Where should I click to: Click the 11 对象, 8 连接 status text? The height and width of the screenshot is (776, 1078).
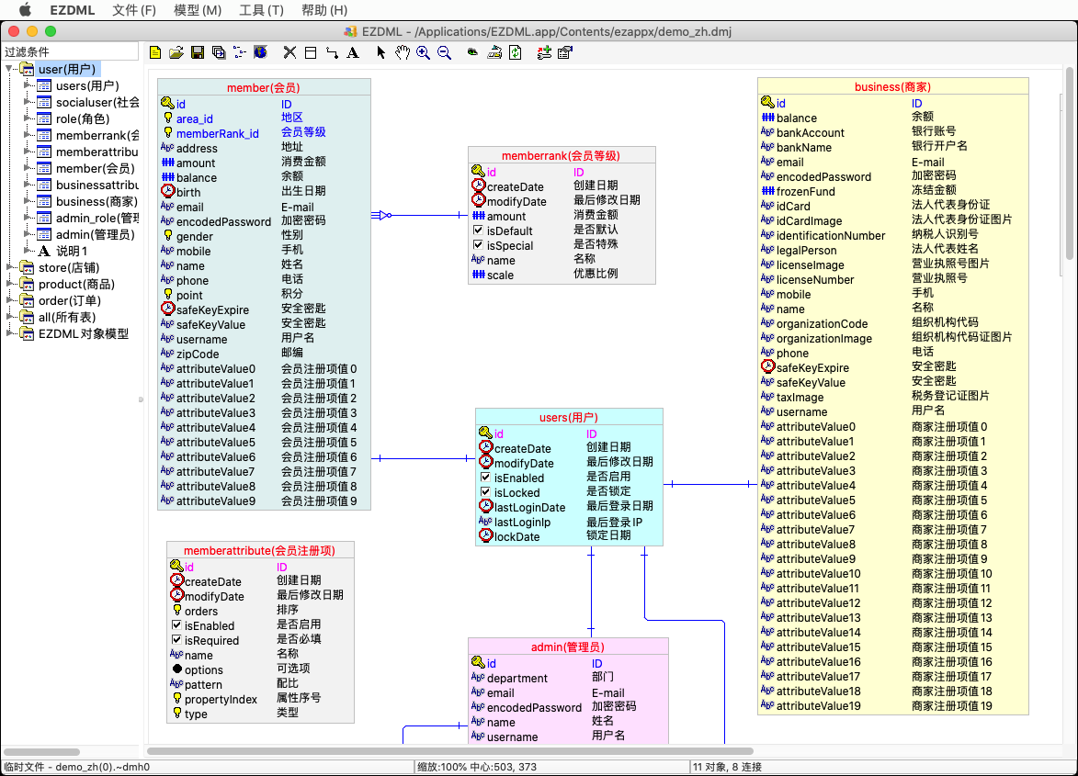(x=727, y=767)
